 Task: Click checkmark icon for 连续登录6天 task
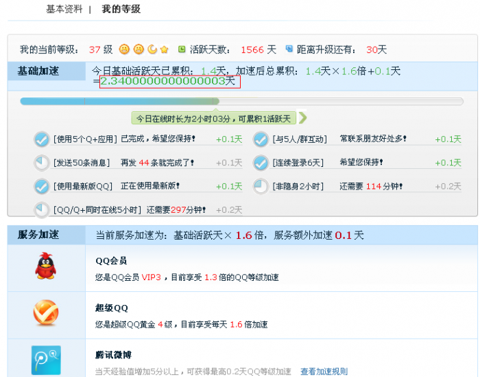pyautogui.click(x=261, y=163)
